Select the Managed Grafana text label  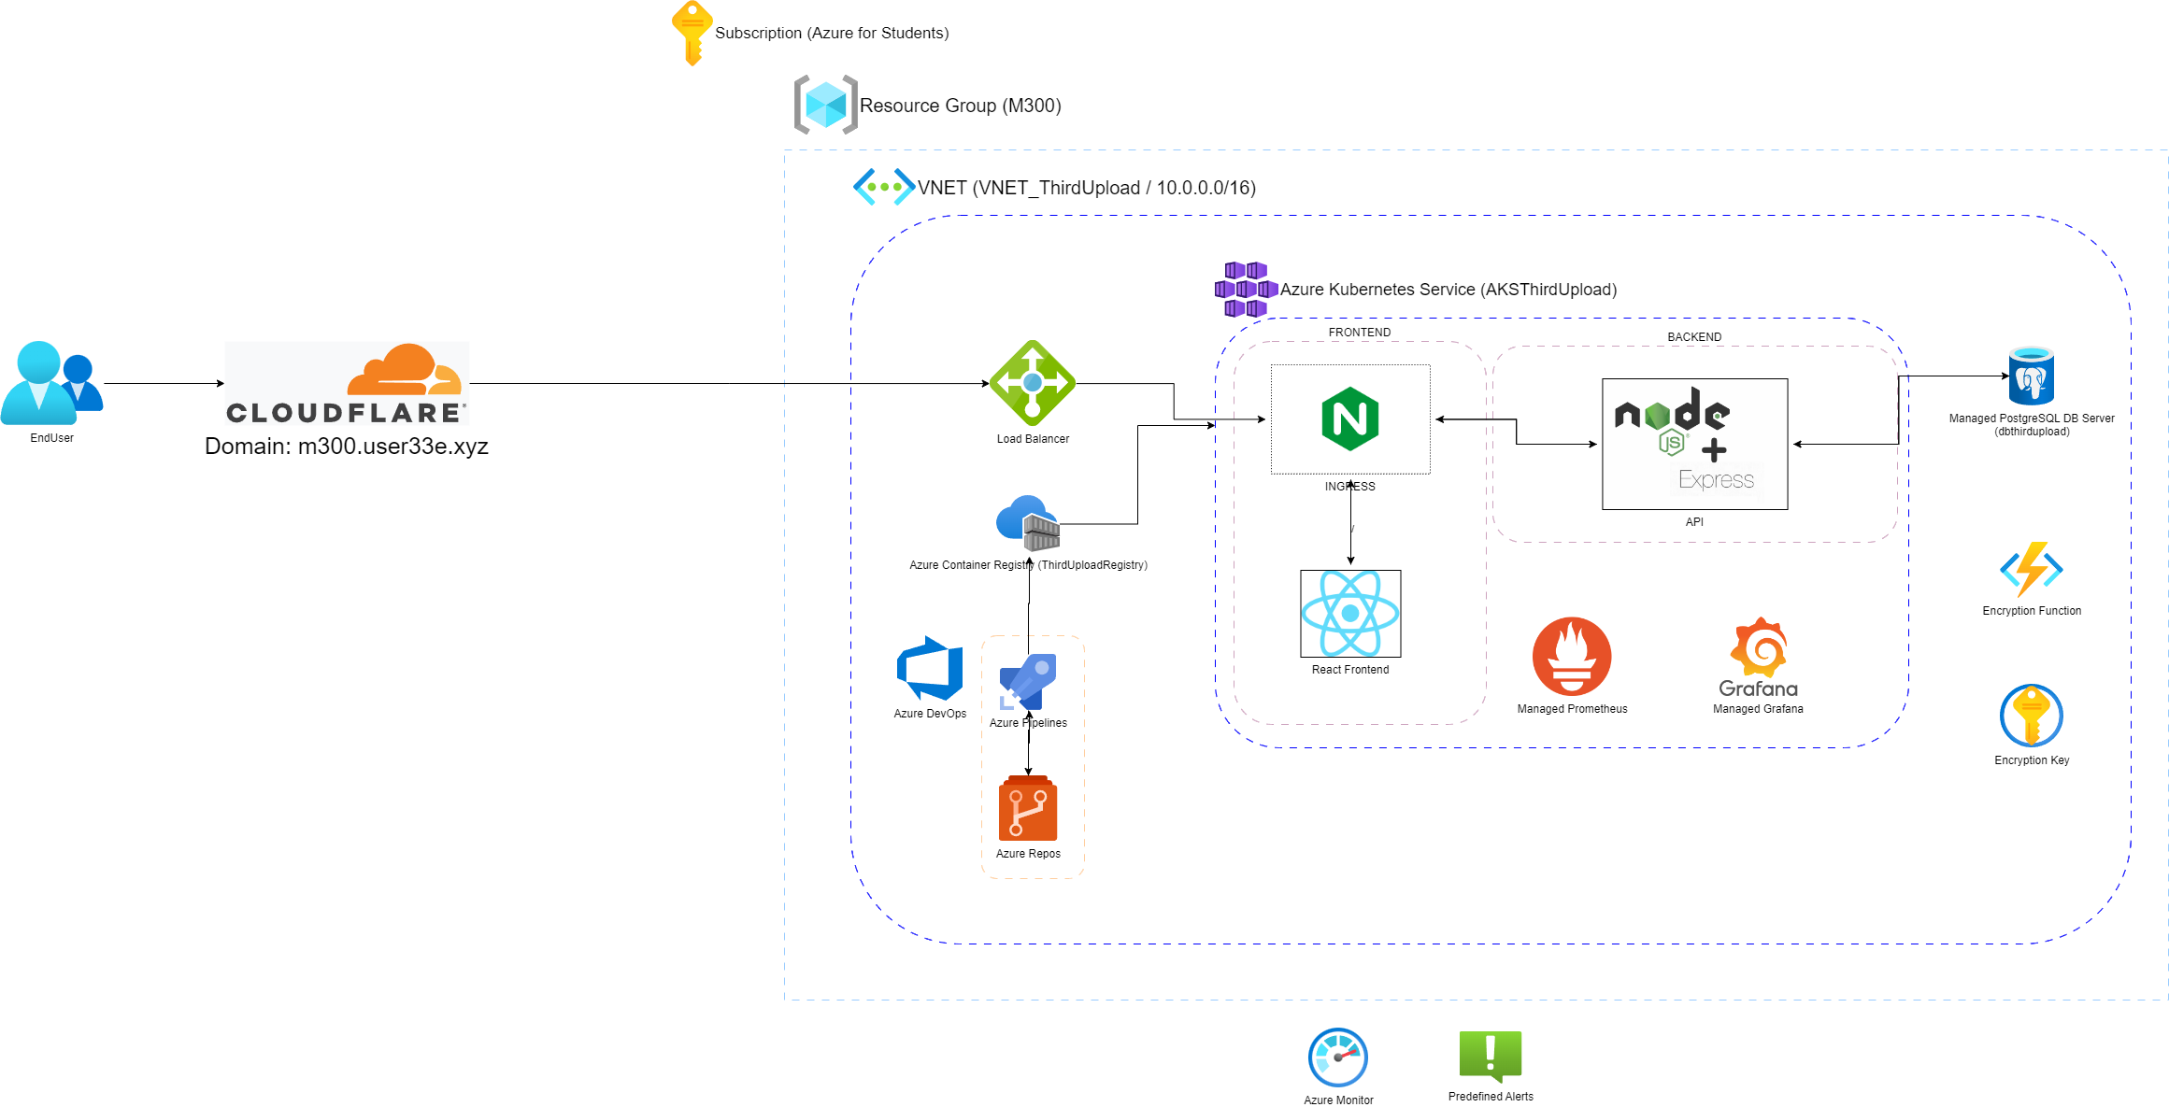(x=1758, y=709)
